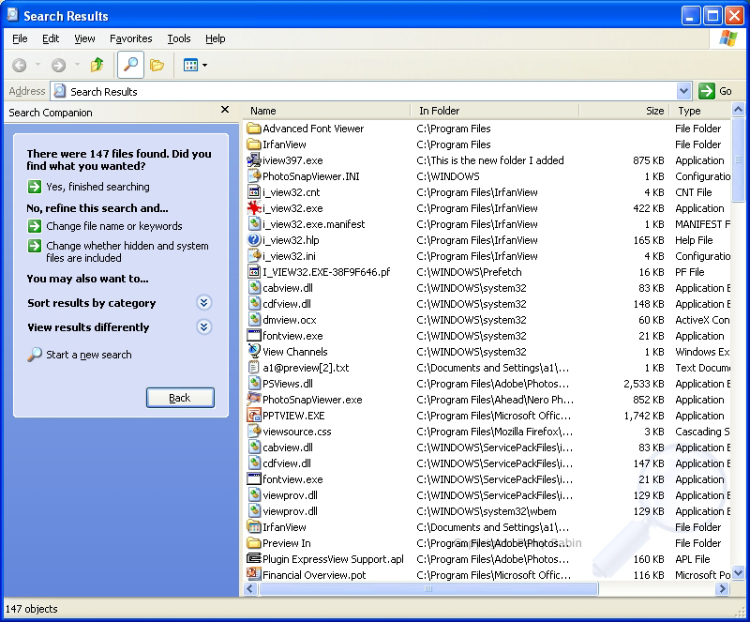
Task: Expand Sort results by category
Action: [x=204, y=303]
